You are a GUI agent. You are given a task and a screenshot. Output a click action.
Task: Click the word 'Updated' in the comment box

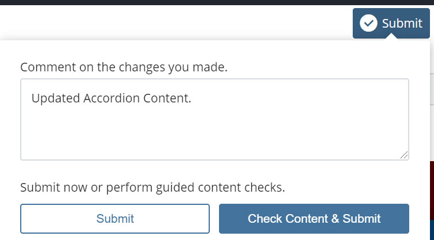[56, 98]
